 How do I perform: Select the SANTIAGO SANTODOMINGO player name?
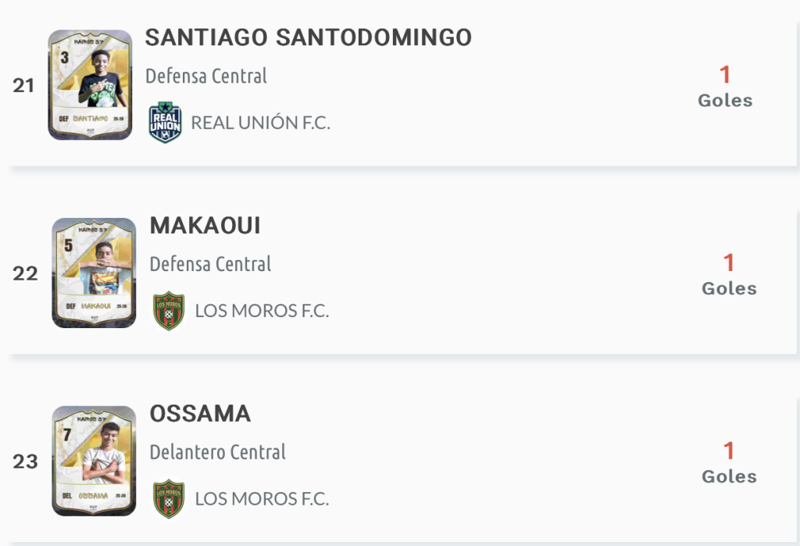pyautogui.click(x=309, y=37)
